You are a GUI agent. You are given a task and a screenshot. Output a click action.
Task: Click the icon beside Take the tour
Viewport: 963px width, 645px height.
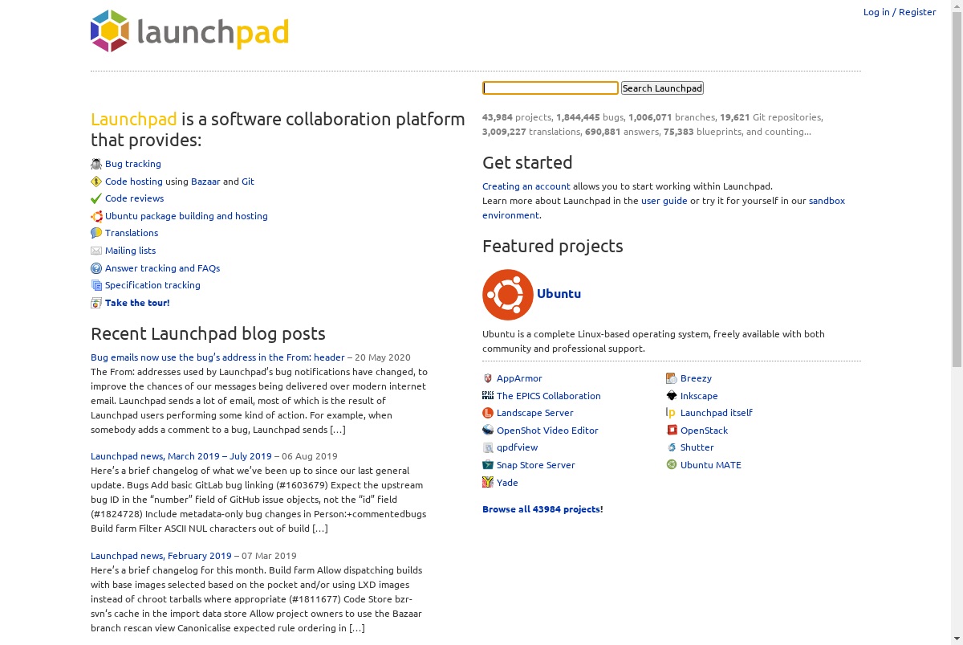coord(96,303)
